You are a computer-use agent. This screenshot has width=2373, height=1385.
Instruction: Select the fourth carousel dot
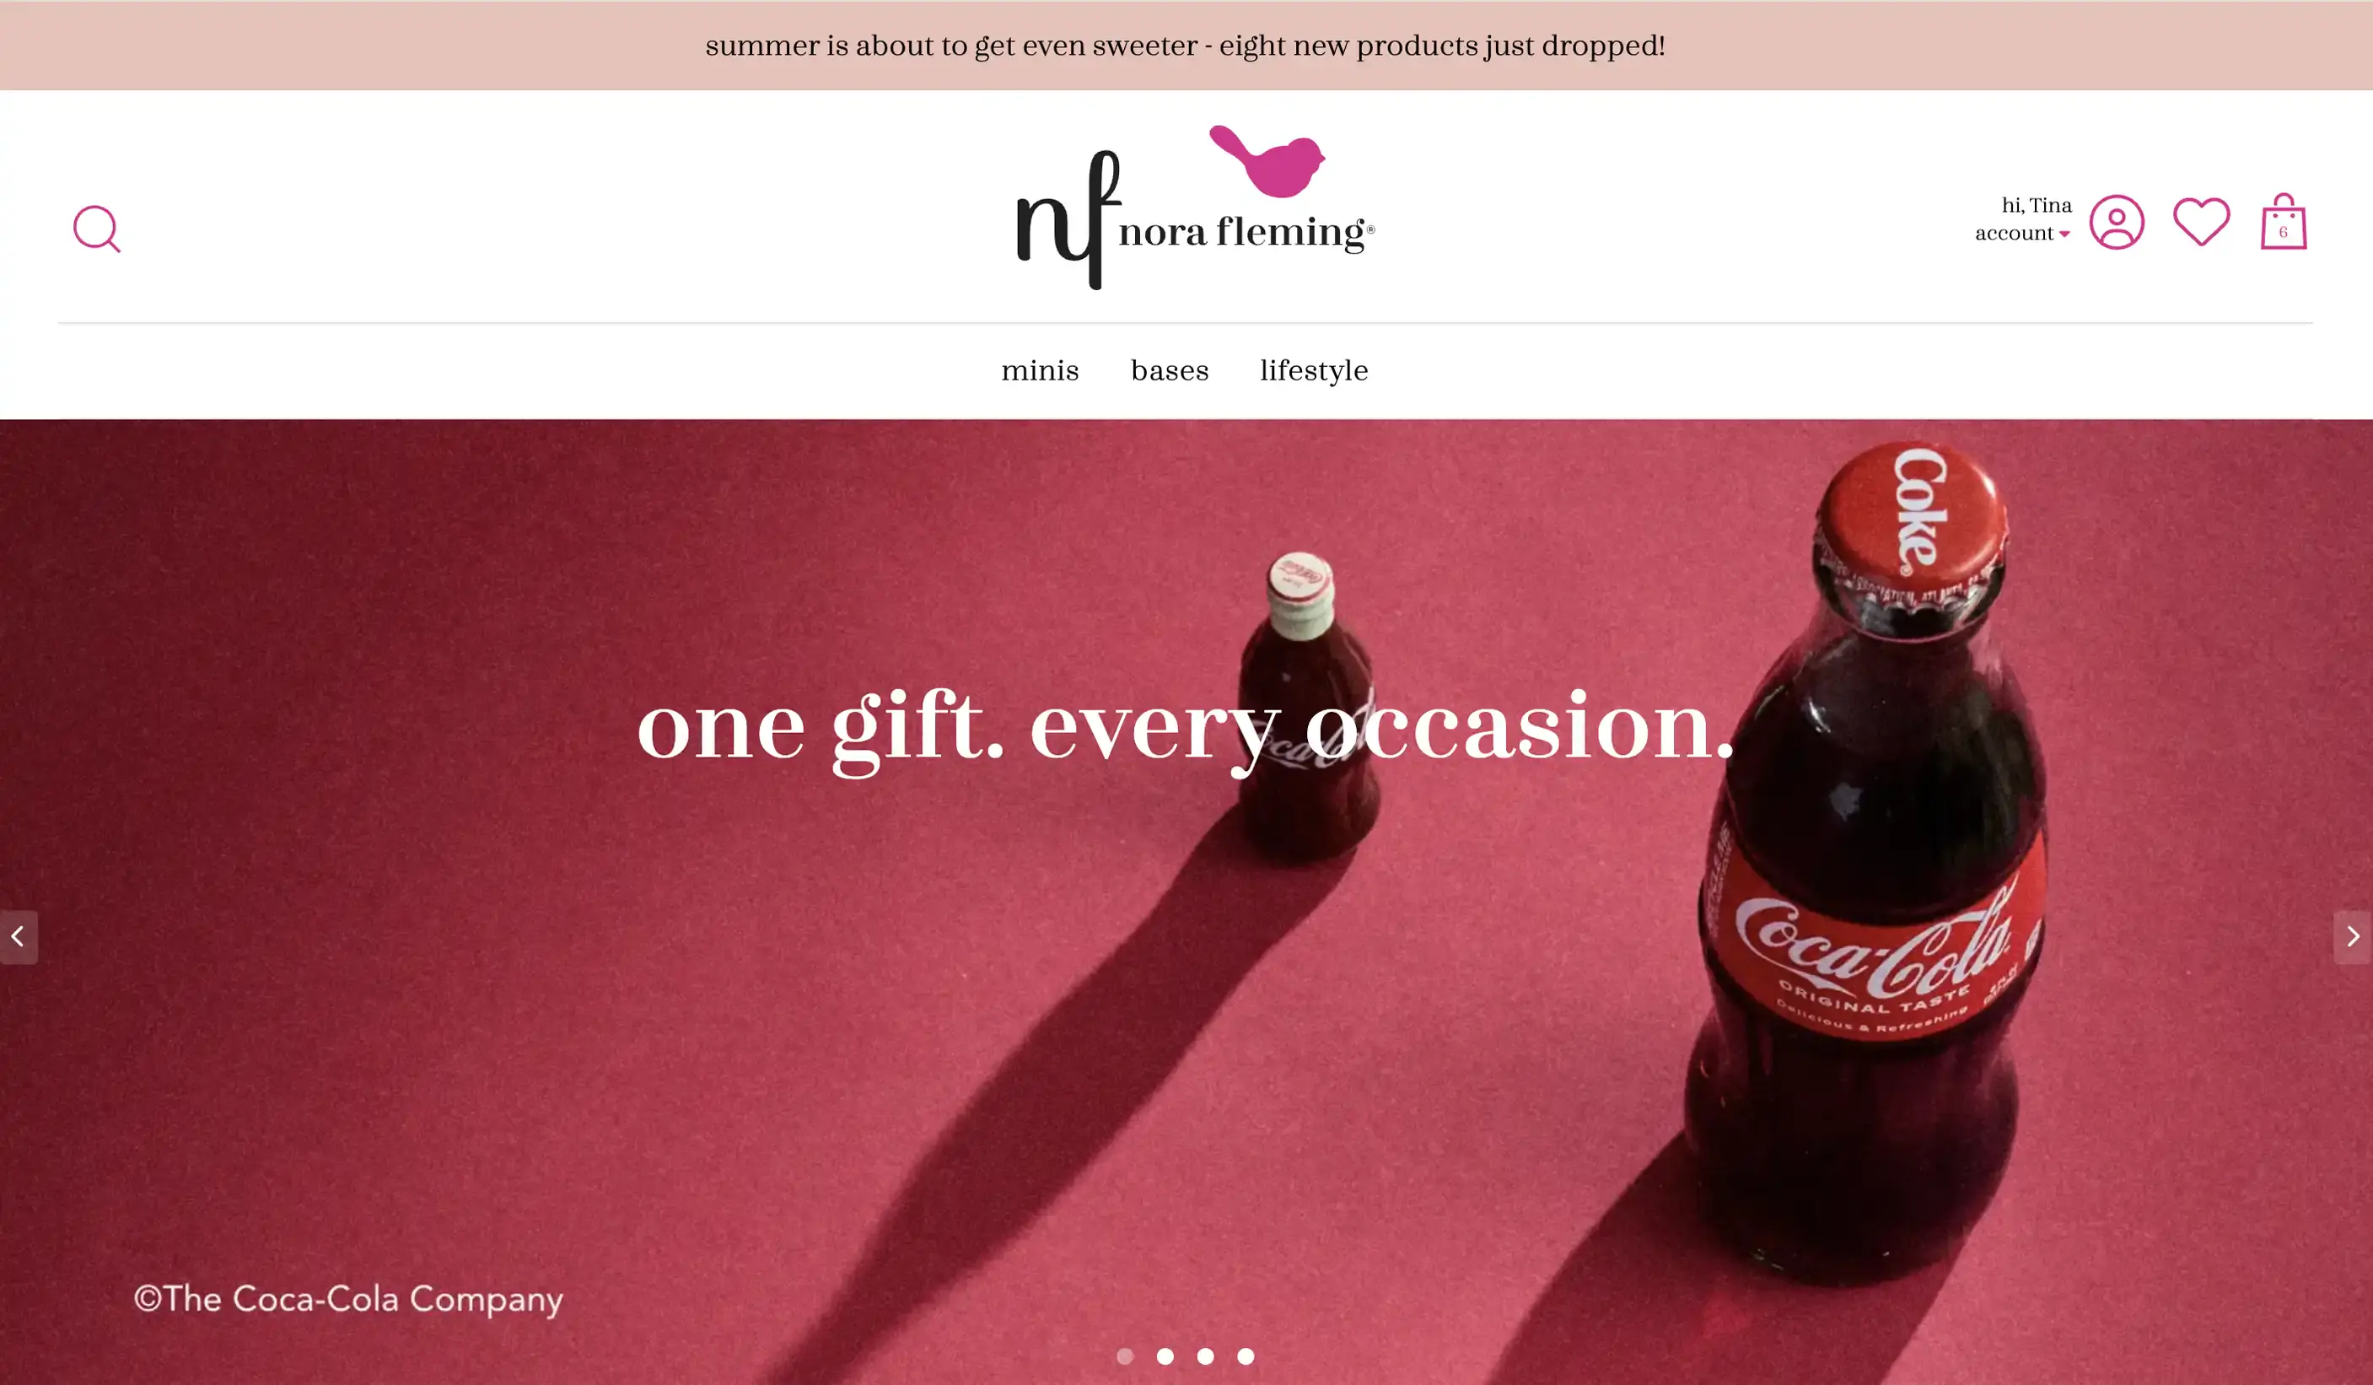pos(1246,1355)
